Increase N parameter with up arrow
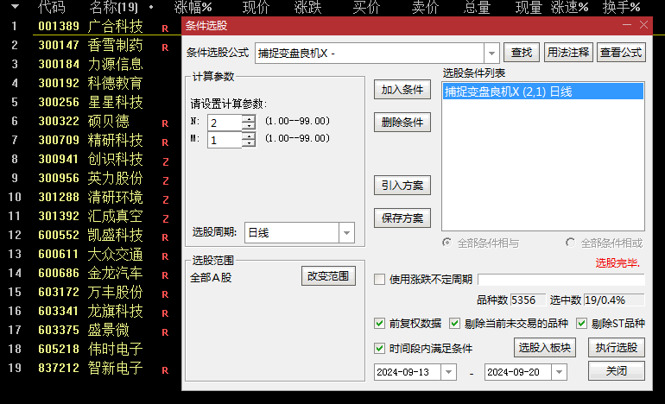The height and width of the screenshot is (404, 665). [x=249, y=119]
